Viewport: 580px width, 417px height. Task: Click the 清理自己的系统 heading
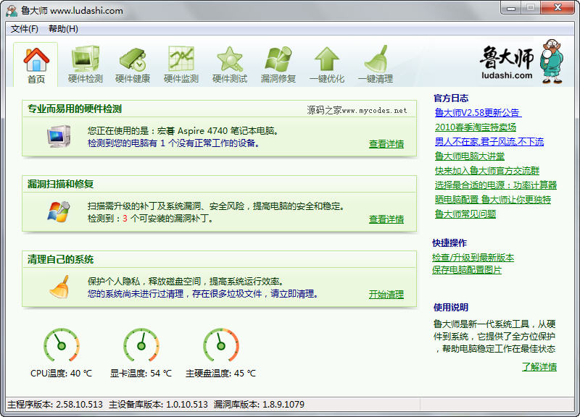(60, 259)
